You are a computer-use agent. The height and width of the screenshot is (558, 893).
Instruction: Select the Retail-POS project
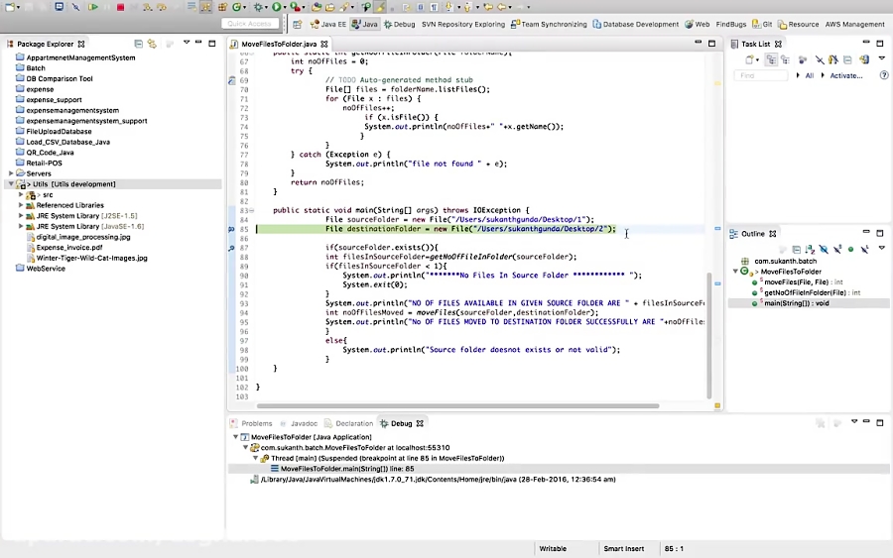44,163
